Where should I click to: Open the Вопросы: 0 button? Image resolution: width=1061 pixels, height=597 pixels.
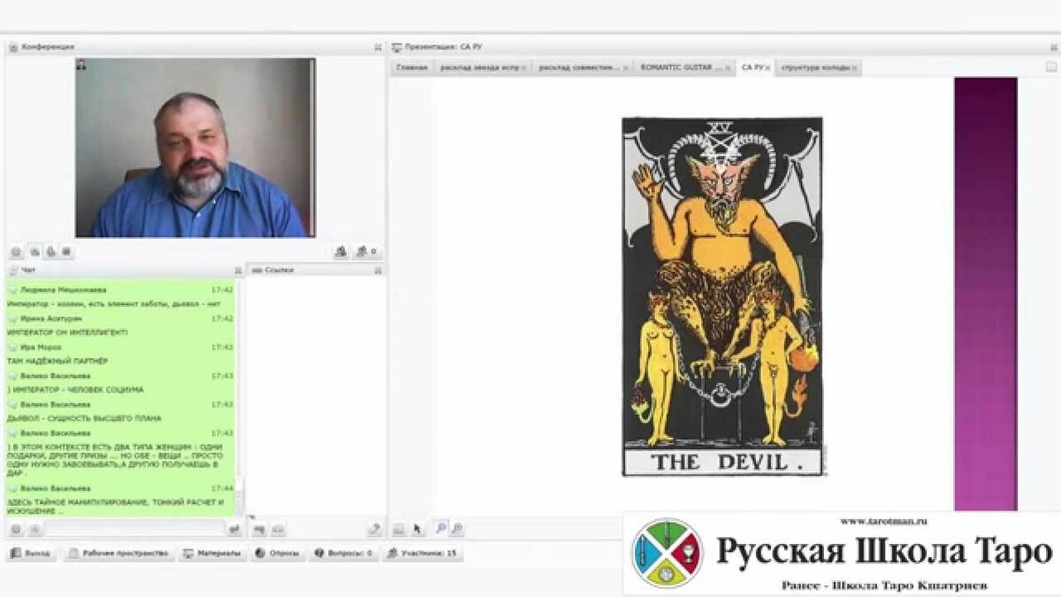tap(343, 554)
